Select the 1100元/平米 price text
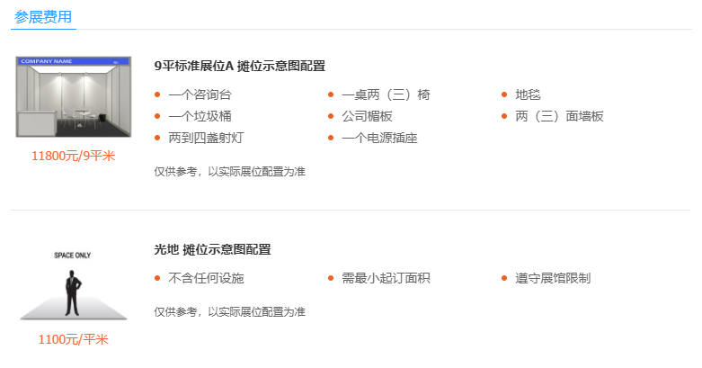The image size is (702, 368). point(74,339)
